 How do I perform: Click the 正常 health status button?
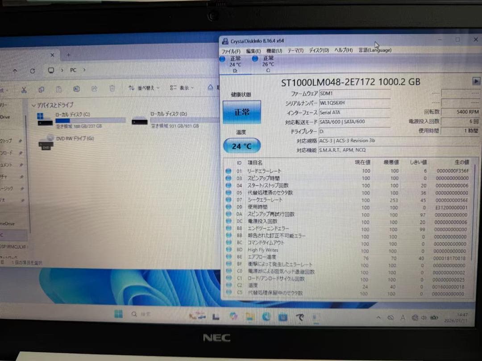coord(241,113)
